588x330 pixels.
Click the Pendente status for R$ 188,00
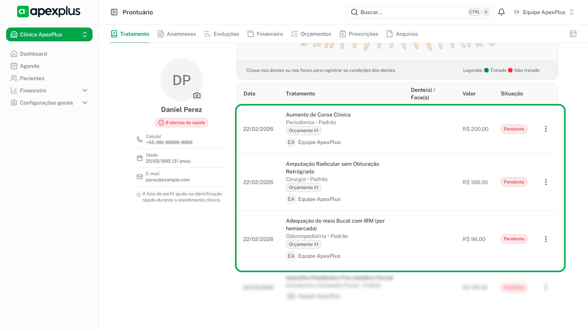pyautogui.click(x=514, y=182)
